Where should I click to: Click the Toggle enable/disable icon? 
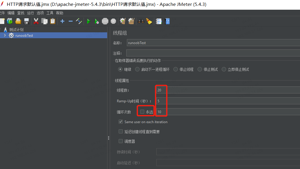click(79, 21)
